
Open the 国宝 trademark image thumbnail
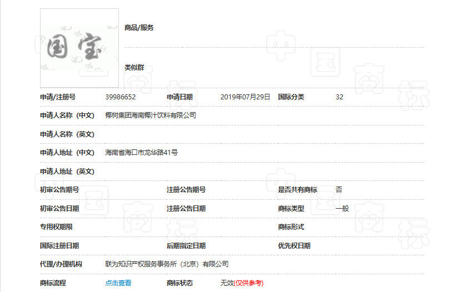(79, 48)
